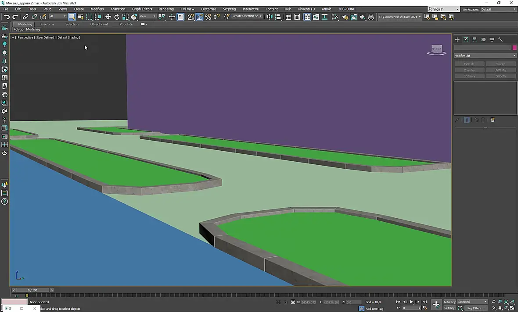Open the Material Editor
Image resolution: width=518 pixels, height=312 pixels.
coord(335,17)
